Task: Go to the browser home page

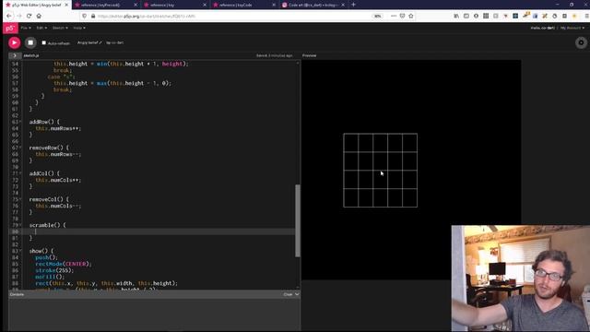Action: 39,17
